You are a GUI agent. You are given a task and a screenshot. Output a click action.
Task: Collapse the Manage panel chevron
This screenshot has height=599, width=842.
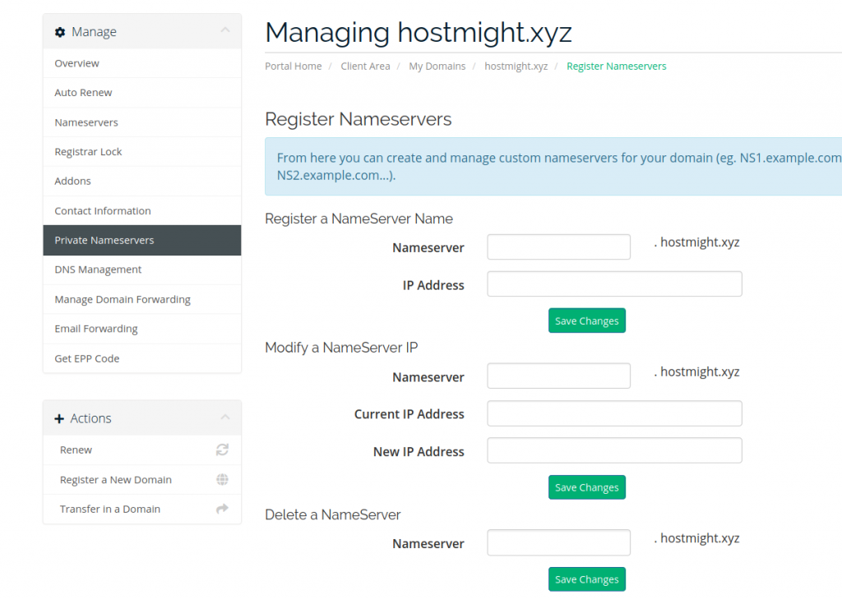tap(225, 30)
